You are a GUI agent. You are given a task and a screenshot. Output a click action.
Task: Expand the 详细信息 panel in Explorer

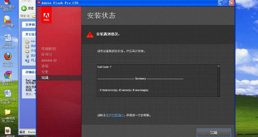click(x=29, y=72)
